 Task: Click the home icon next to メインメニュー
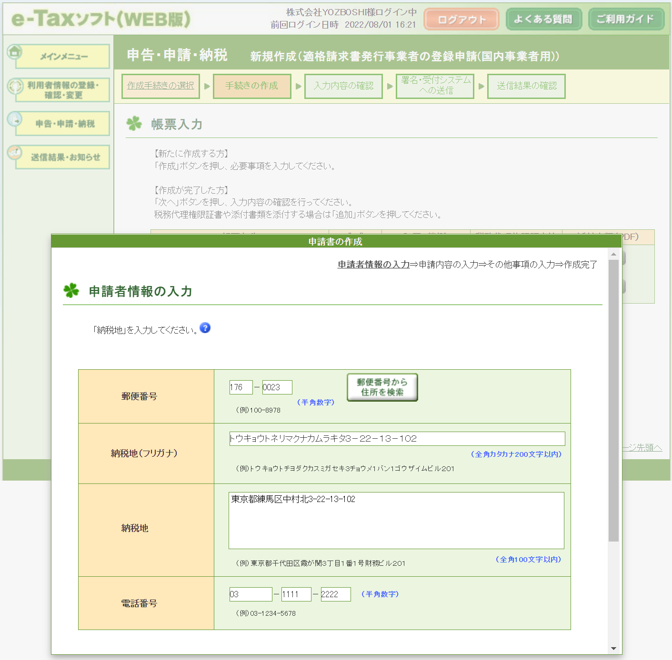[15, 51]
